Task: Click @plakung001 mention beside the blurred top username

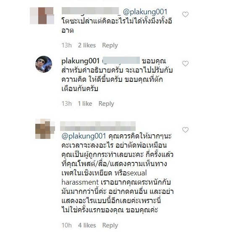Action: pyautogui.click(x=145, y=12)
